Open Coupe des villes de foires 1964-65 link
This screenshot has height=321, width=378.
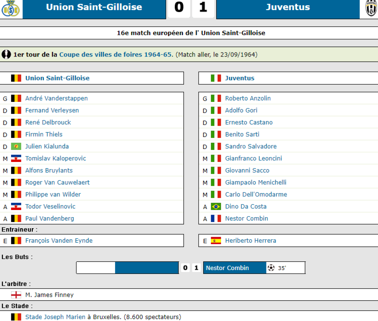pyautogui.click(x=116, y=54)
